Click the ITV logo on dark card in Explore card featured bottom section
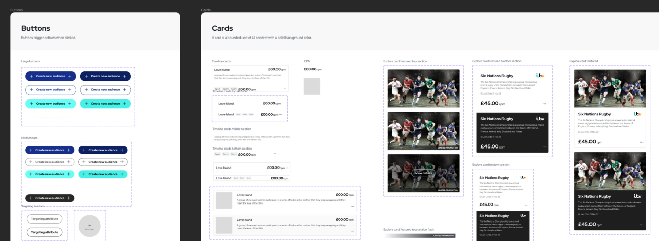Image resolution: width=659 pixels, height=241 pixels. click(541, 119)
